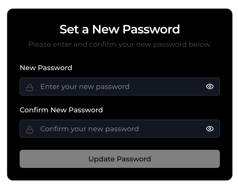
Task: Click the padlock graphic near the confirm field
Action: pyautogui.click(x=29, y=129)
